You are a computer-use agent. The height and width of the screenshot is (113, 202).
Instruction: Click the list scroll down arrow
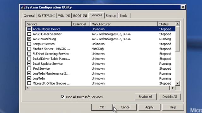[x=177, y=83]
